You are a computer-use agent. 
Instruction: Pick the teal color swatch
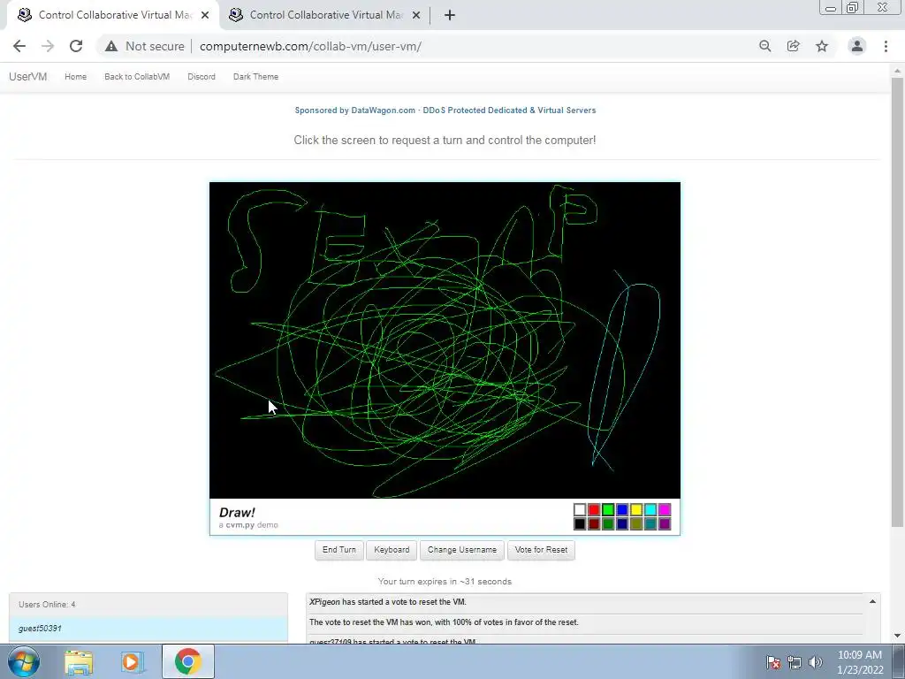pos(650,523)
